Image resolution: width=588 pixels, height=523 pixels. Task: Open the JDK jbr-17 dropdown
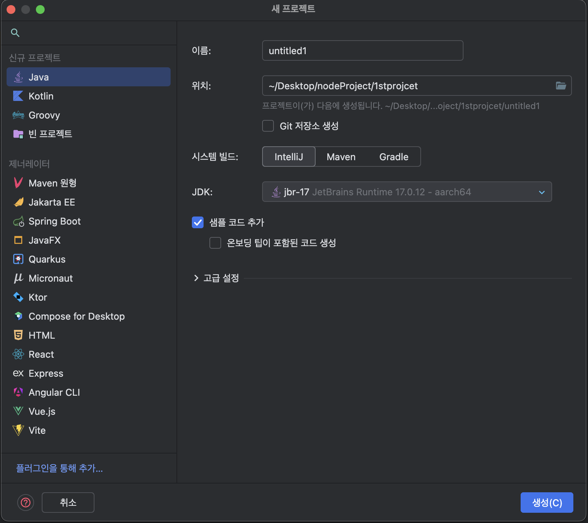(x=407, y=192)
